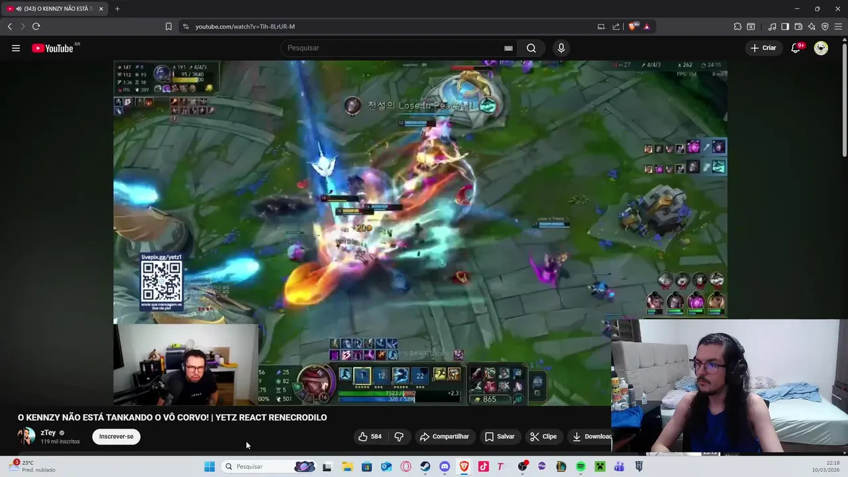Open the zTey channel name link

48,433
